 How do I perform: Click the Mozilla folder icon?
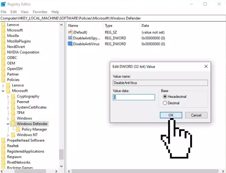point(3,36)
